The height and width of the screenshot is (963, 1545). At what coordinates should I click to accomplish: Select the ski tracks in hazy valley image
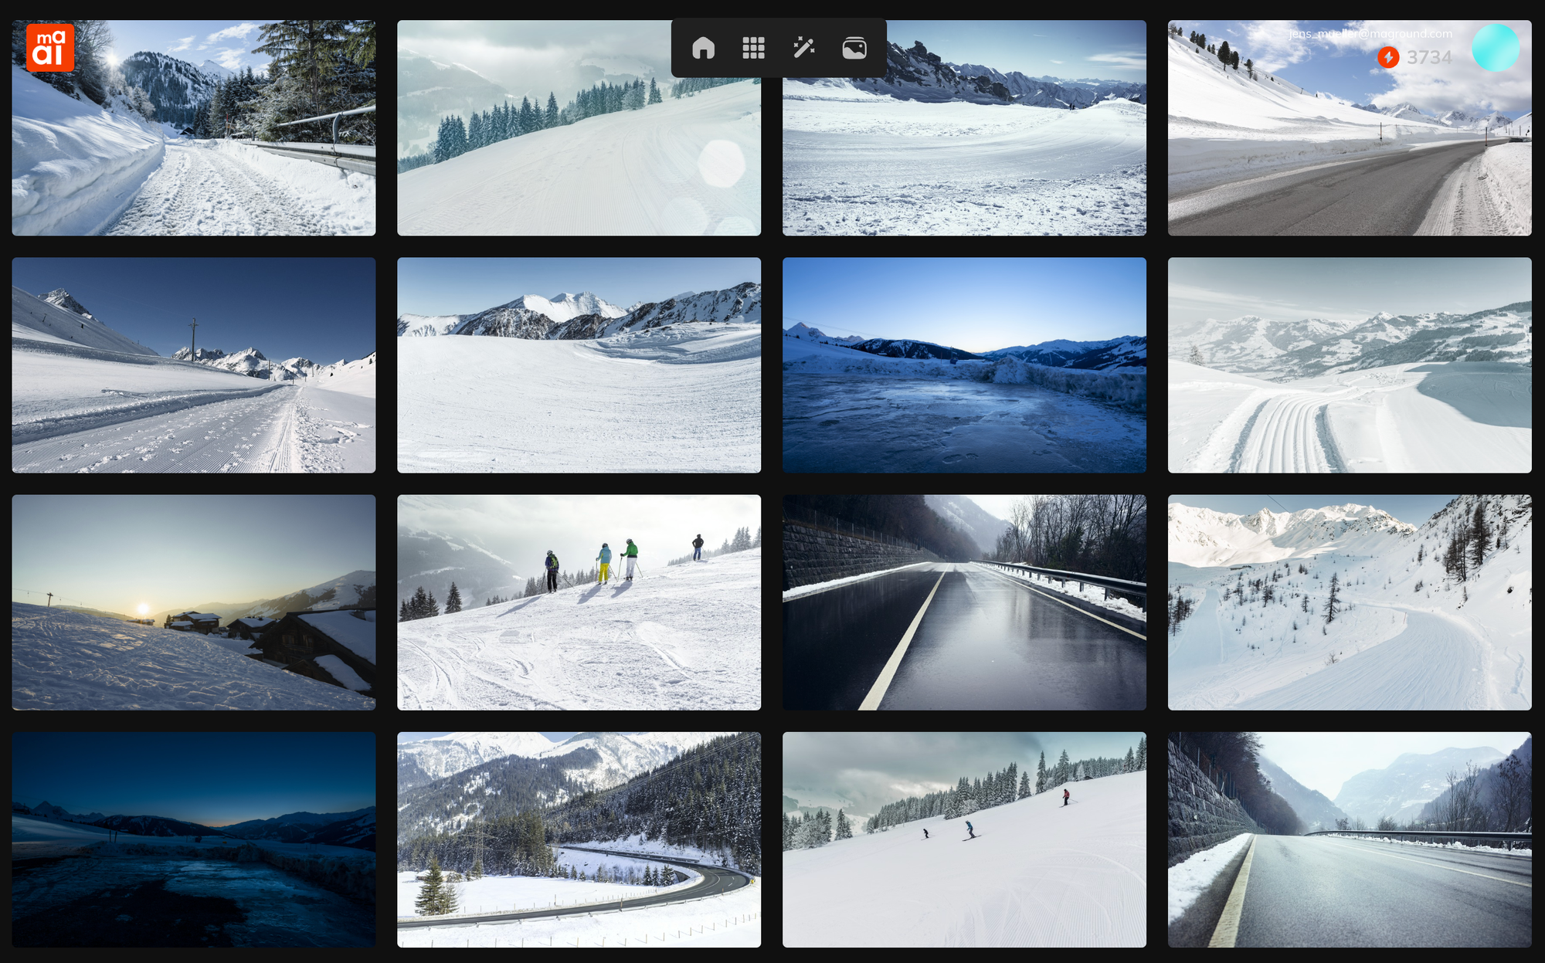coord(1349,365)
